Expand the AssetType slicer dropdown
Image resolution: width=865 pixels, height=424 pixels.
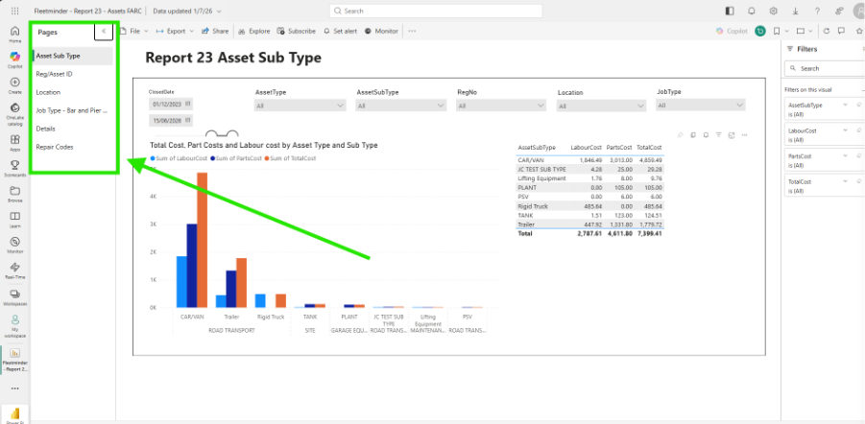click(300, 106)
